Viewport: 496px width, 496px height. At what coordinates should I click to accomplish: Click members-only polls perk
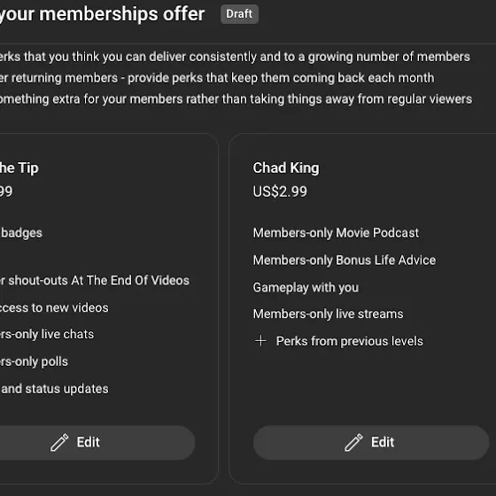[34, 361]
